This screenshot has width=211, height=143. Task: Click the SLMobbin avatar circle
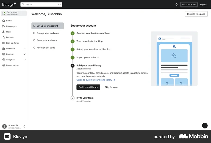point(4,126)
